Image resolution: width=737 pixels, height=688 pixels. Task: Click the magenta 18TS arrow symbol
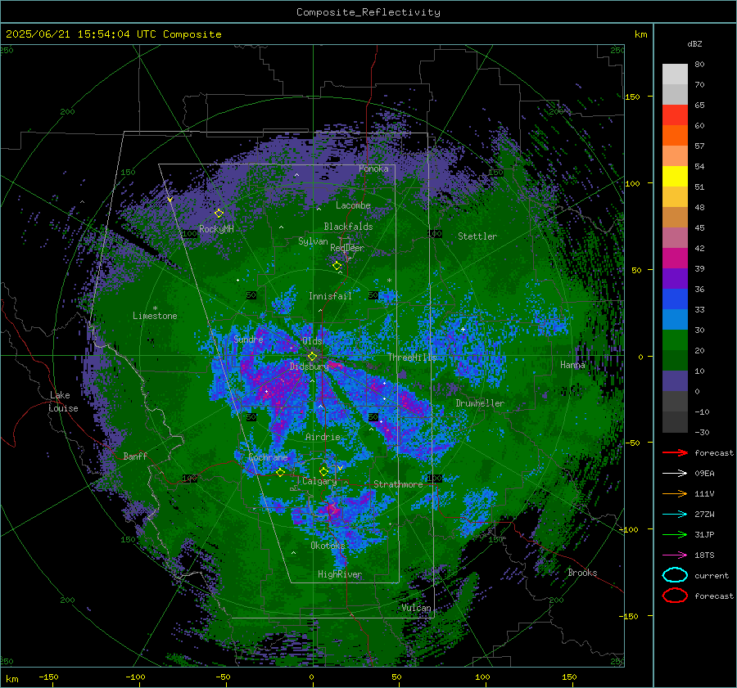tap(675, 555)
